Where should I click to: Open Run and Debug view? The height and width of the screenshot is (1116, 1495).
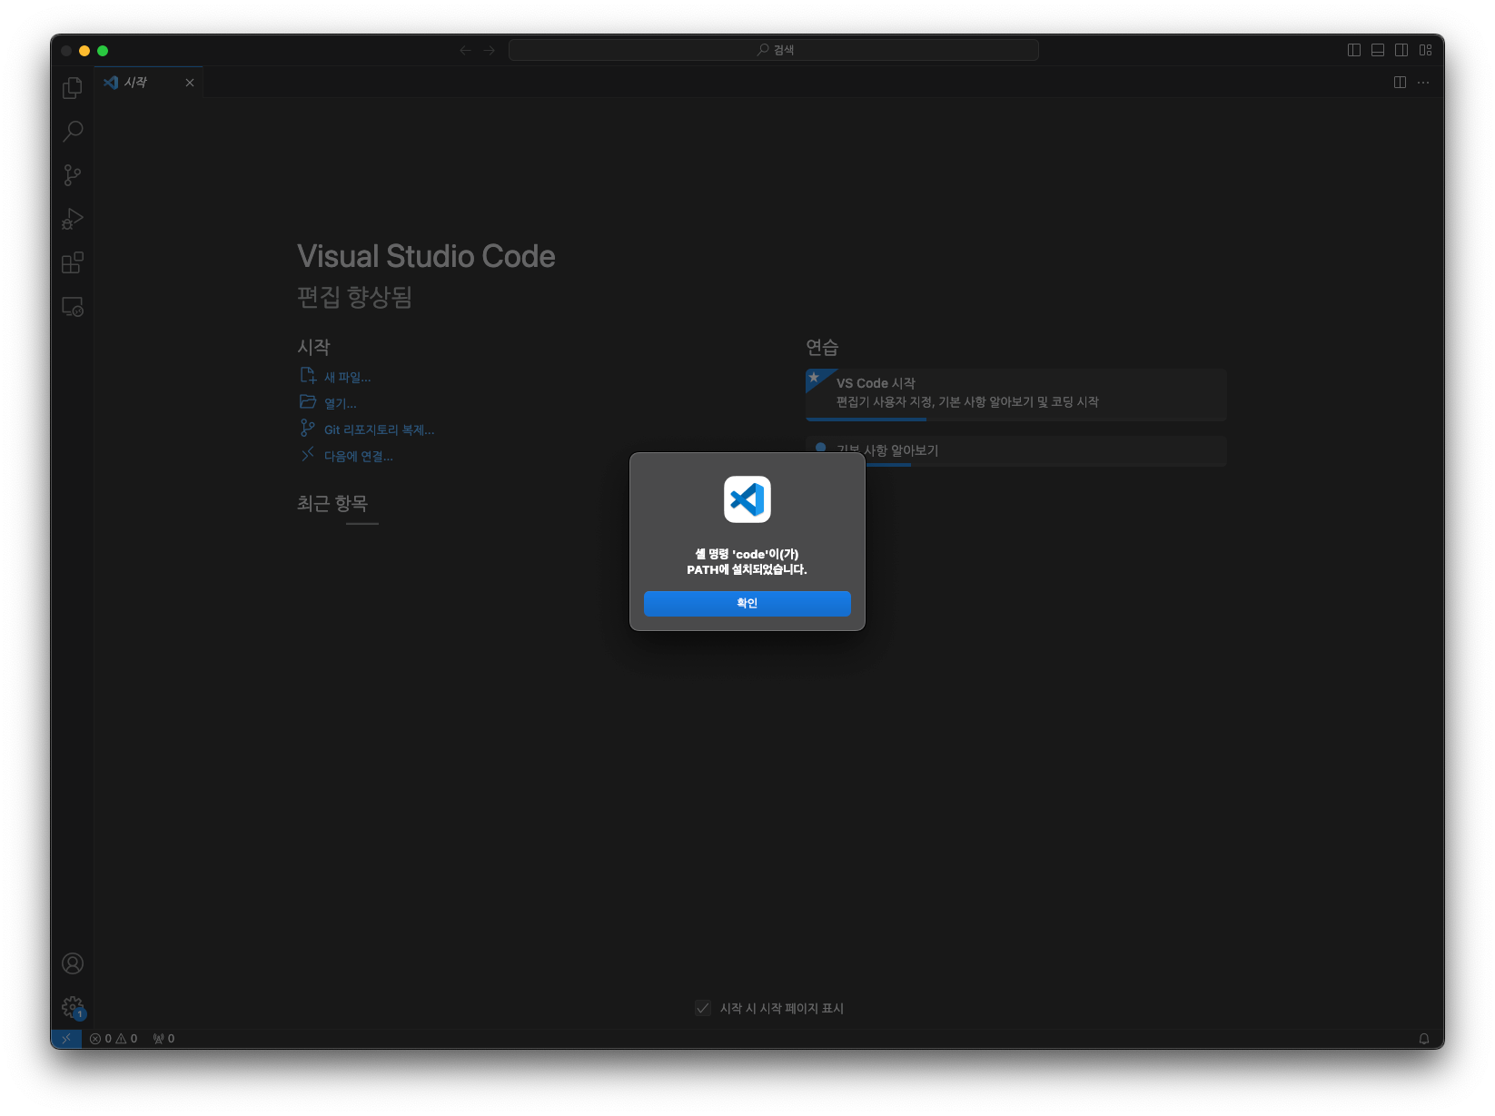[73, 219]
